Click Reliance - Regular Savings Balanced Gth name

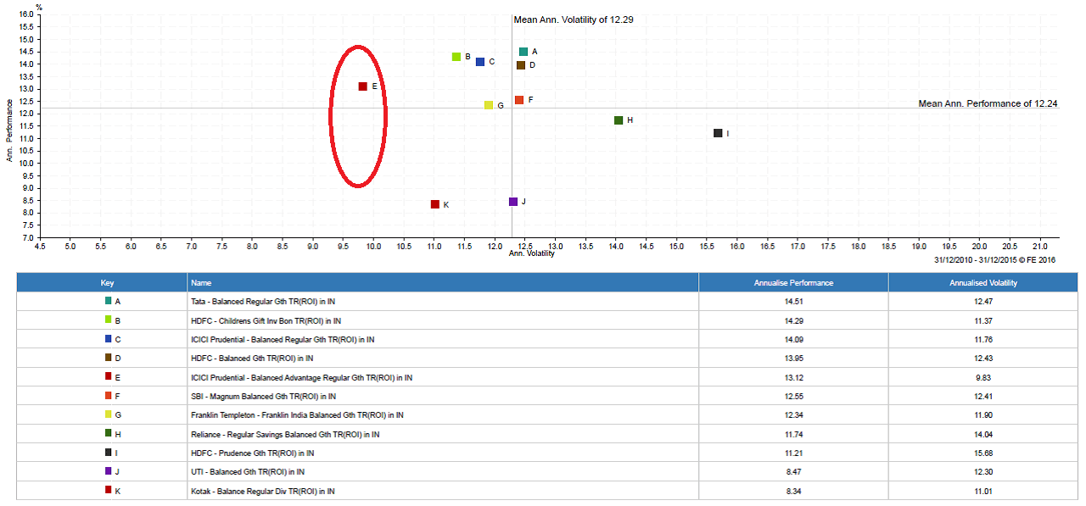pos(285,435)
